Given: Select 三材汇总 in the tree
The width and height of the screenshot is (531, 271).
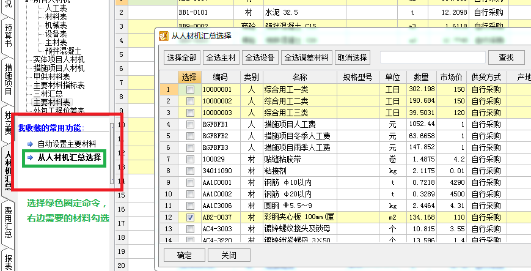Looking at the screenshot, I should pos(48,94).
